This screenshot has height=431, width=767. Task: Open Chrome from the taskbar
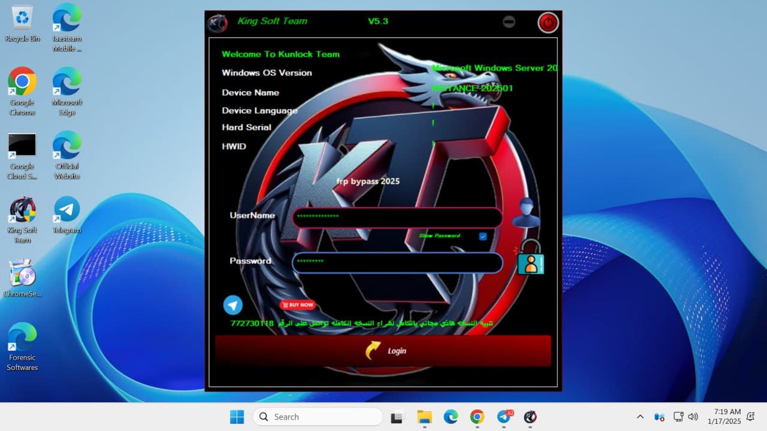pyautogui.click(x=477, y=417)
